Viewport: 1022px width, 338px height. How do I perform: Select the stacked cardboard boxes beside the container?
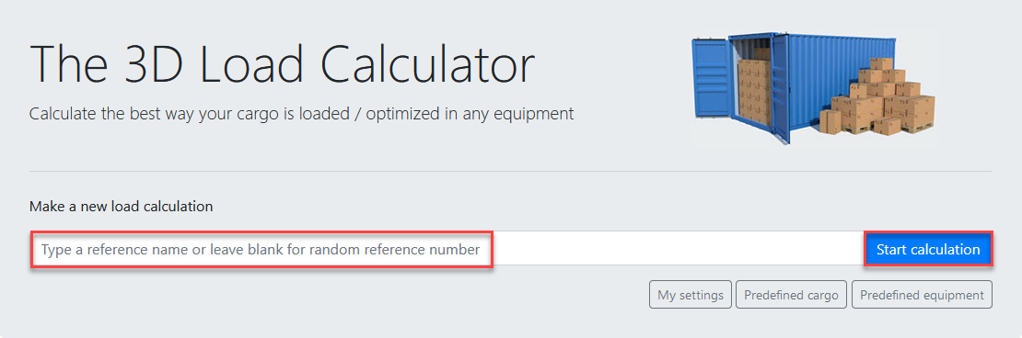point(877,97)
